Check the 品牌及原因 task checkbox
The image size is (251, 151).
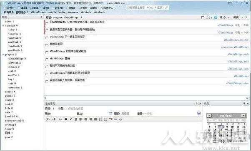47,45
